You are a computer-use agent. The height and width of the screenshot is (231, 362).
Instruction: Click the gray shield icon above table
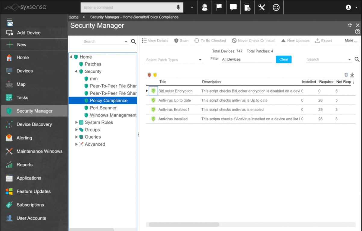coord(346,75)
